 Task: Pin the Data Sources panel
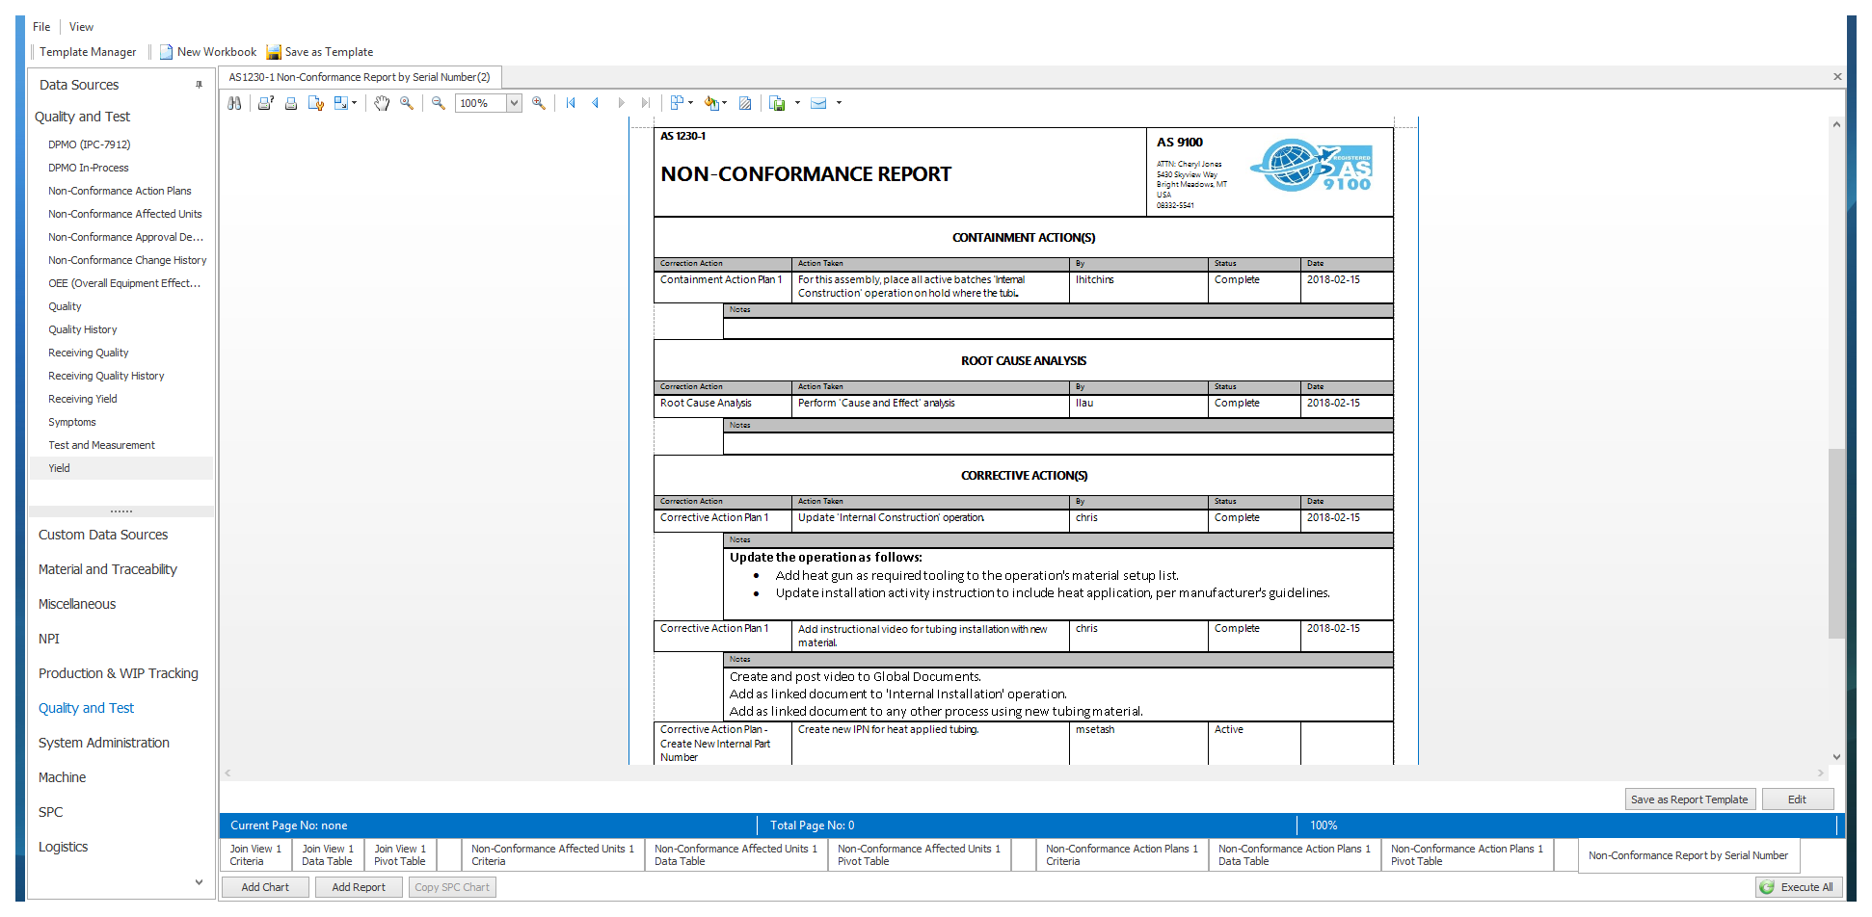[200, 85]
